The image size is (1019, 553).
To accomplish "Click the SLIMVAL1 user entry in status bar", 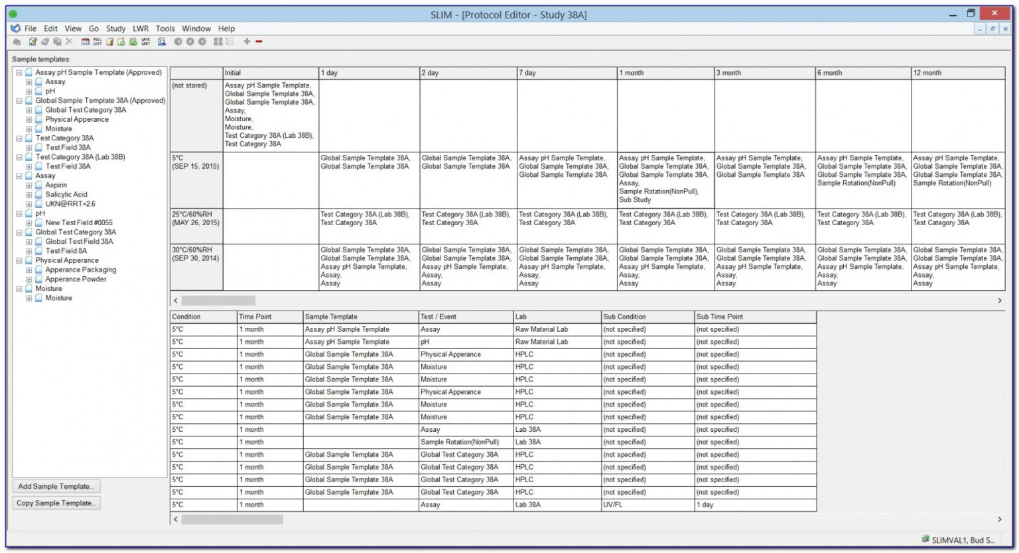I will pos(958,538).
